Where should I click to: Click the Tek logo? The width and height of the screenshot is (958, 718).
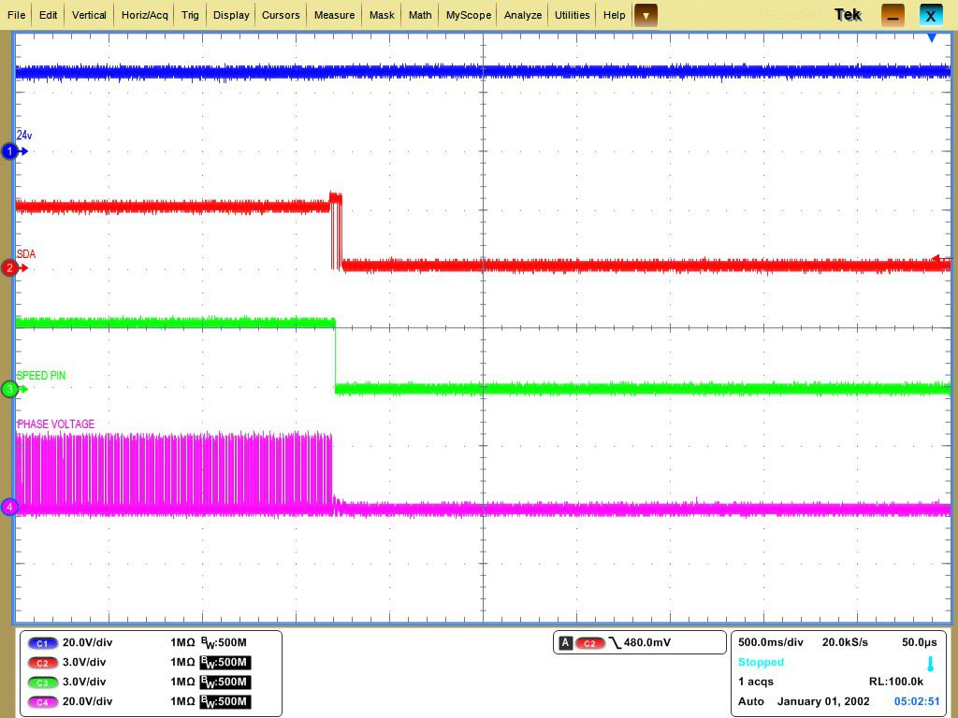[x=847, y=14]
